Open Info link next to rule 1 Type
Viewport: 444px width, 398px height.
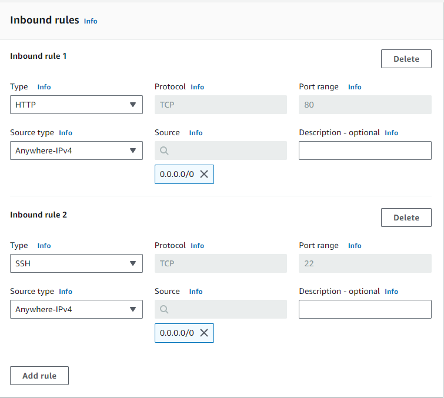pyautogui.click(x=44, y=87)
